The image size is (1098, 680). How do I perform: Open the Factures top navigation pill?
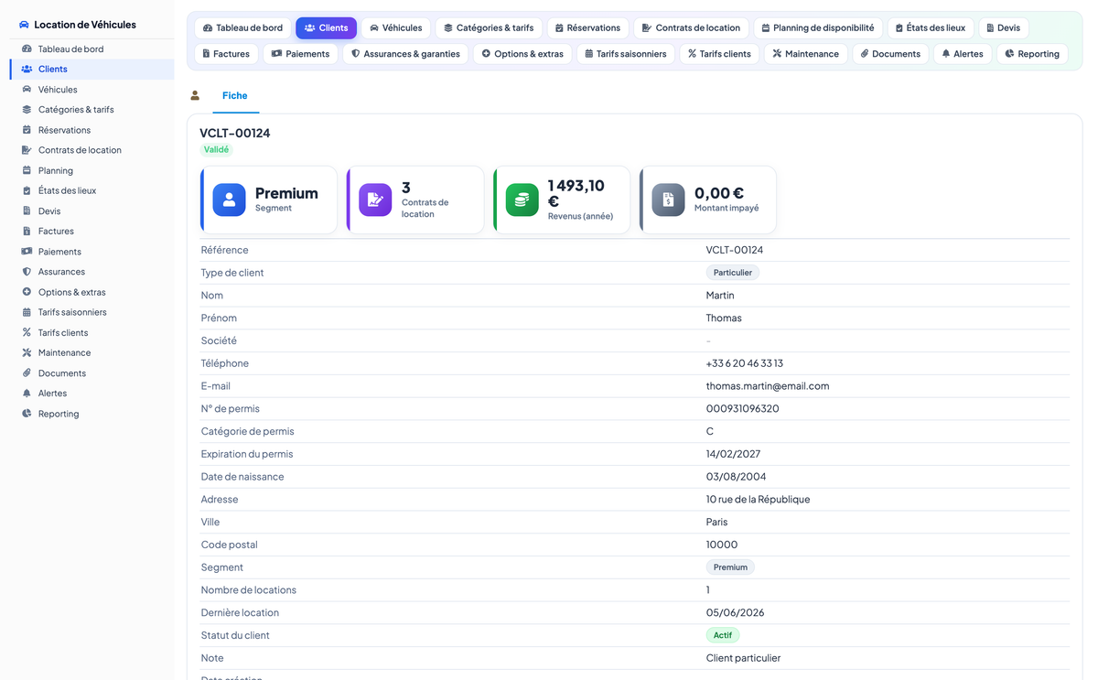click(x=226, y=54)
